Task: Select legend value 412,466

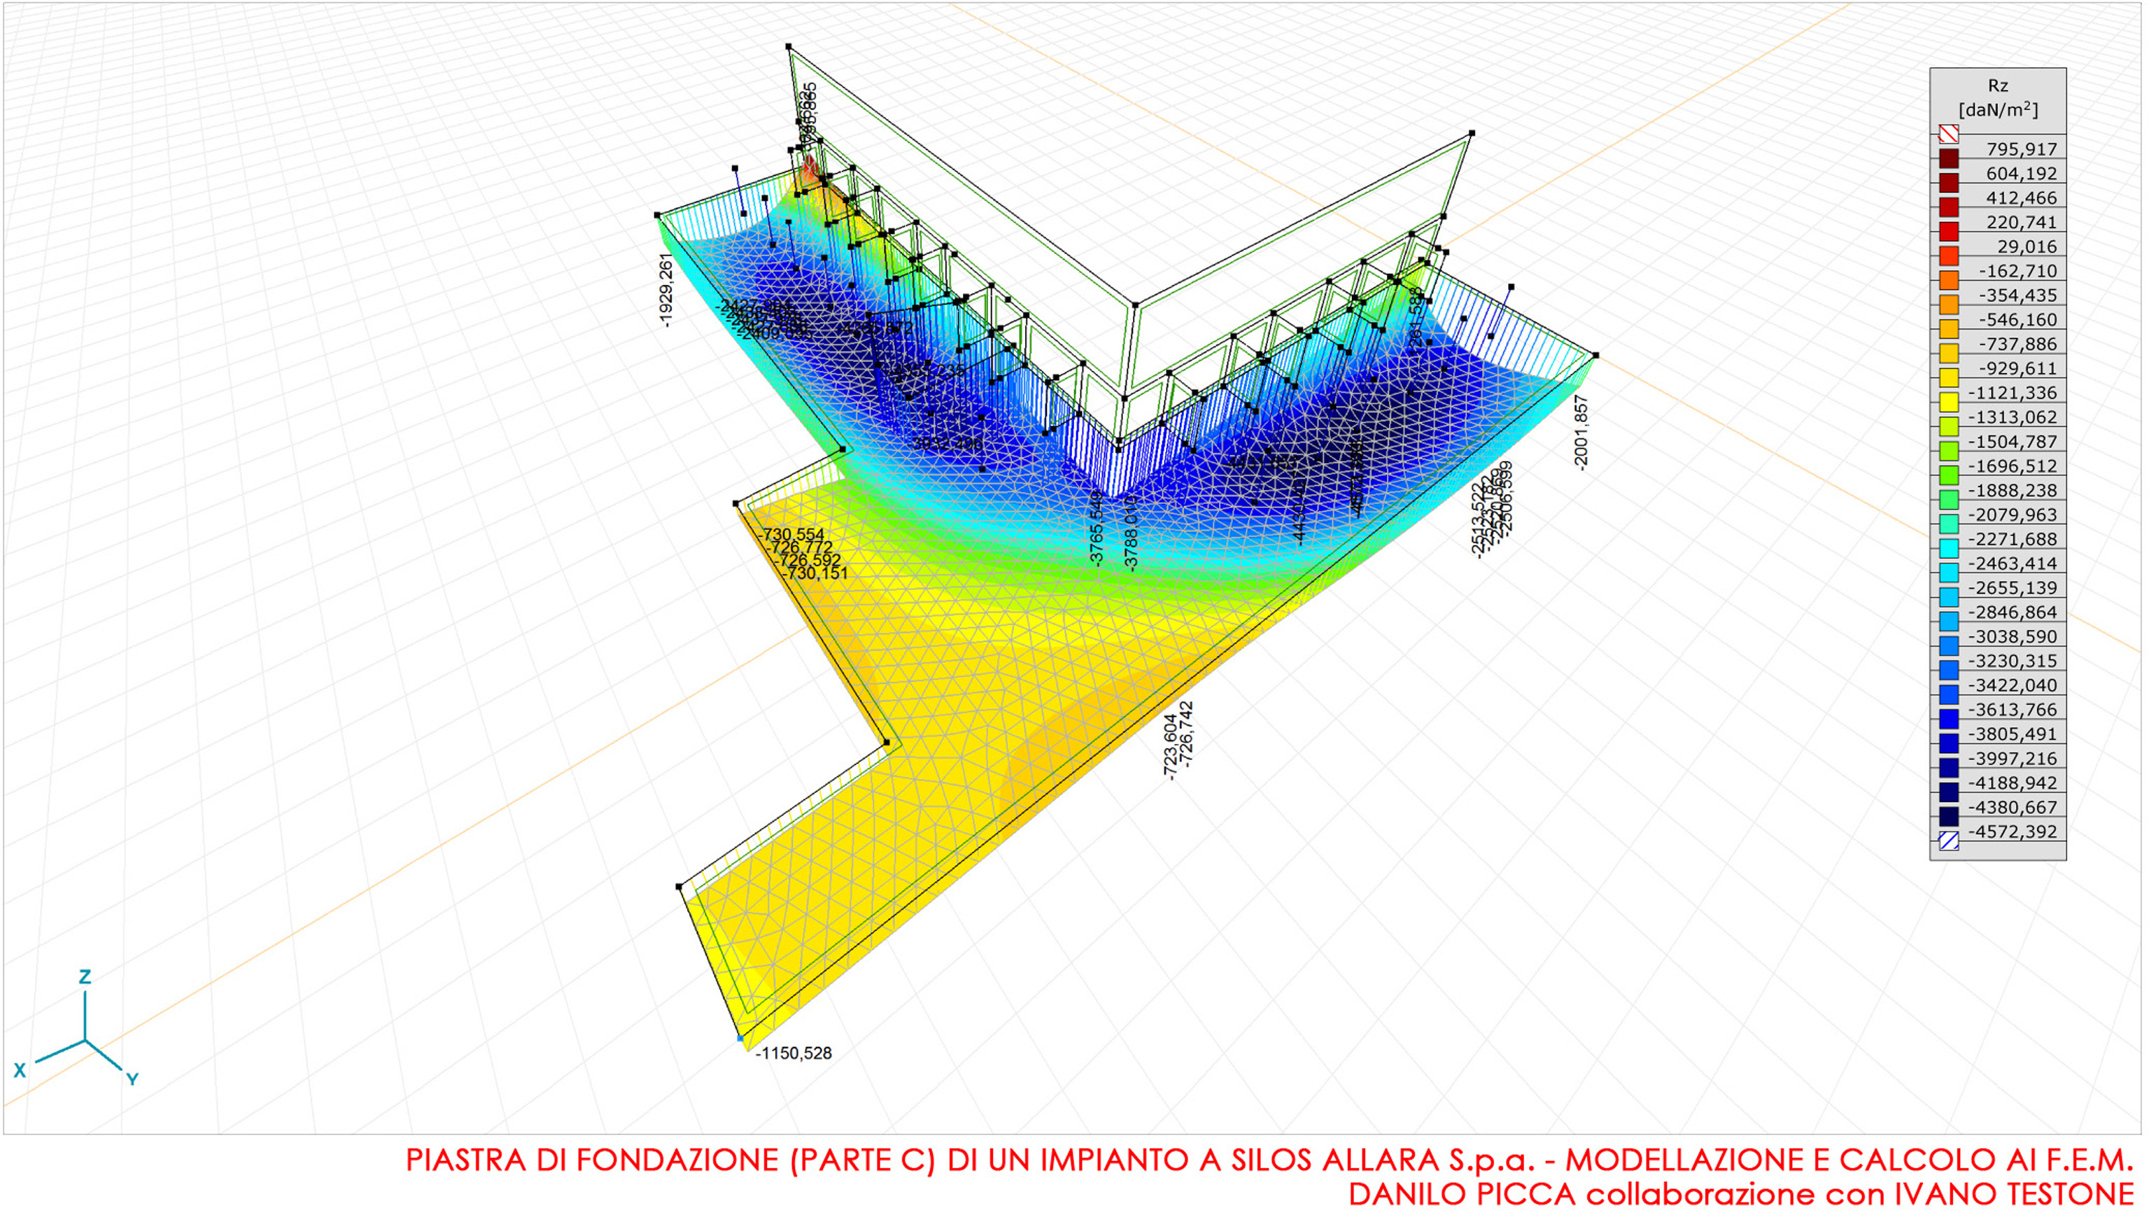Action: pos(2022,197)
